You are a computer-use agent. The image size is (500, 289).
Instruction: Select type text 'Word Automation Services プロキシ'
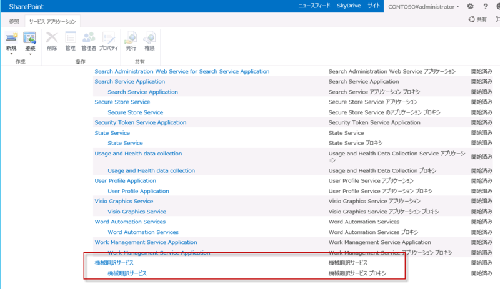373,232
